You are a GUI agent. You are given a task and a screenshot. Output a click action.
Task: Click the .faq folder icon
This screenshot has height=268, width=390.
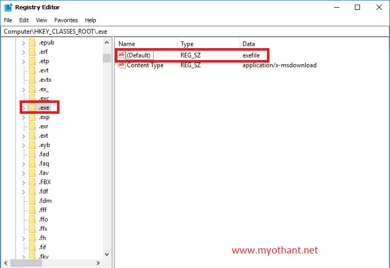click(x=33, y=163)
